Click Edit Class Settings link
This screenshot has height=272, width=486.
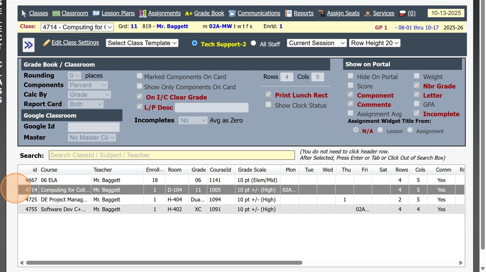coord(75,43)
